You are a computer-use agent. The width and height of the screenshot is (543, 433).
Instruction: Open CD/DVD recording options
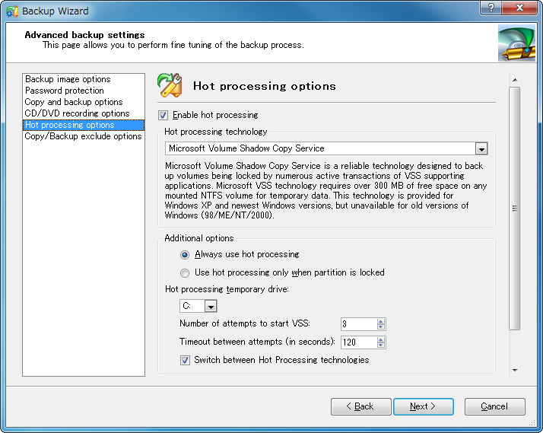[x=77, y=113]
